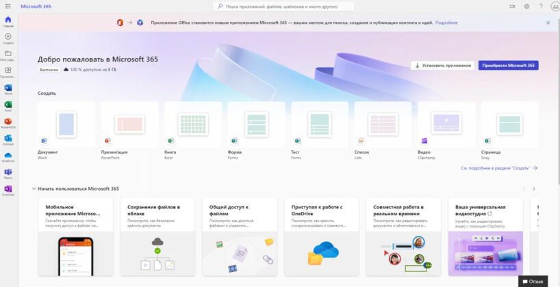560x287 pixels.
Task: Click the Бесплатно plan badge
Action: pyautogui.click(x=49, y=70)
